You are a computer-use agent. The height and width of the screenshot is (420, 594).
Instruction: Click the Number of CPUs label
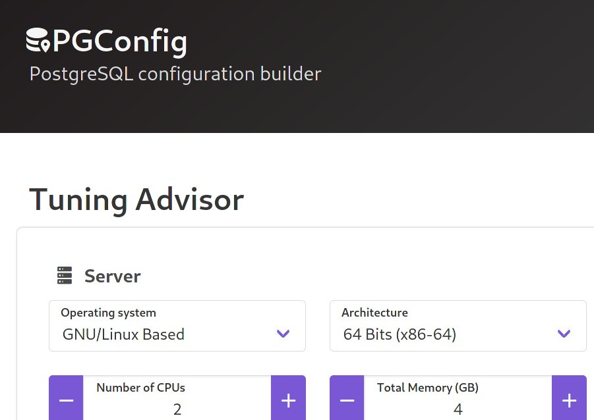(x=140, y=388)
